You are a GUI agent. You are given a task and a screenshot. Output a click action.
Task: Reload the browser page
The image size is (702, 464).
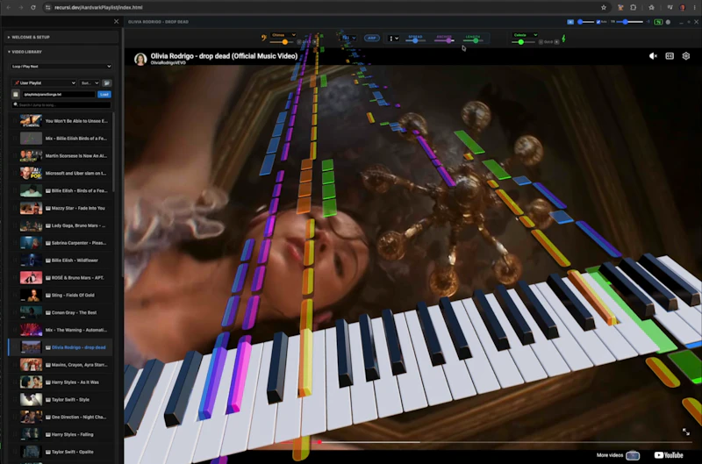[x=33, y=7]
